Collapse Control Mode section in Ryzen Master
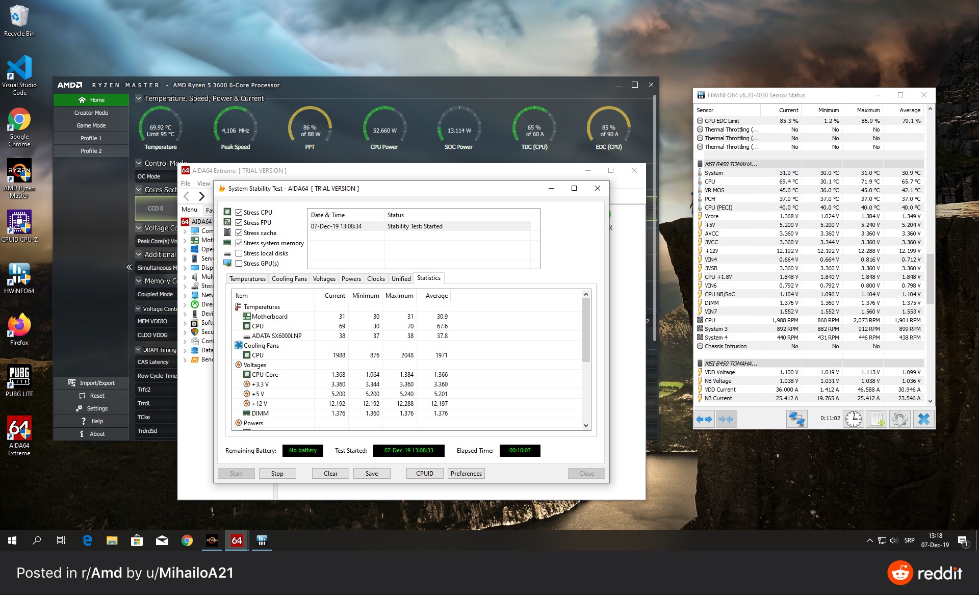This screenshot has height=595, width=979. tap(139, 163)
